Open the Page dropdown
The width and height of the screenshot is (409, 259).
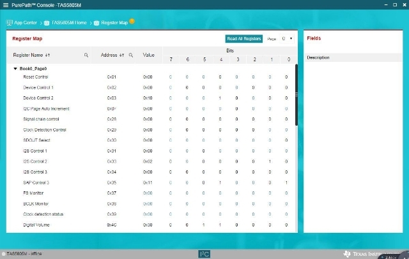(287, 38)
